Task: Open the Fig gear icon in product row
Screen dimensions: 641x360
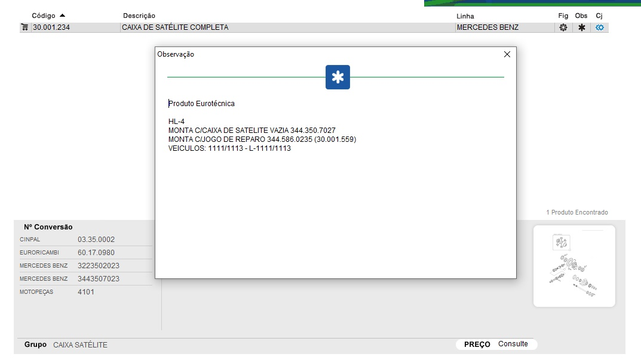Action: click(563, 27)
